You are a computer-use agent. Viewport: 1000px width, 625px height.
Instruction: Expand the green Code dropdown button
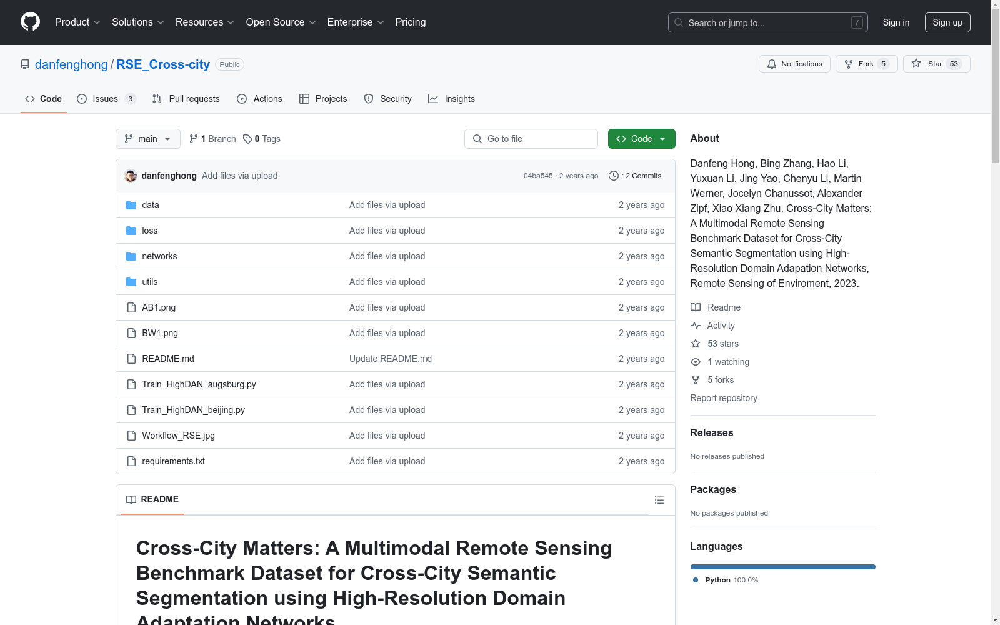(641, 139)
